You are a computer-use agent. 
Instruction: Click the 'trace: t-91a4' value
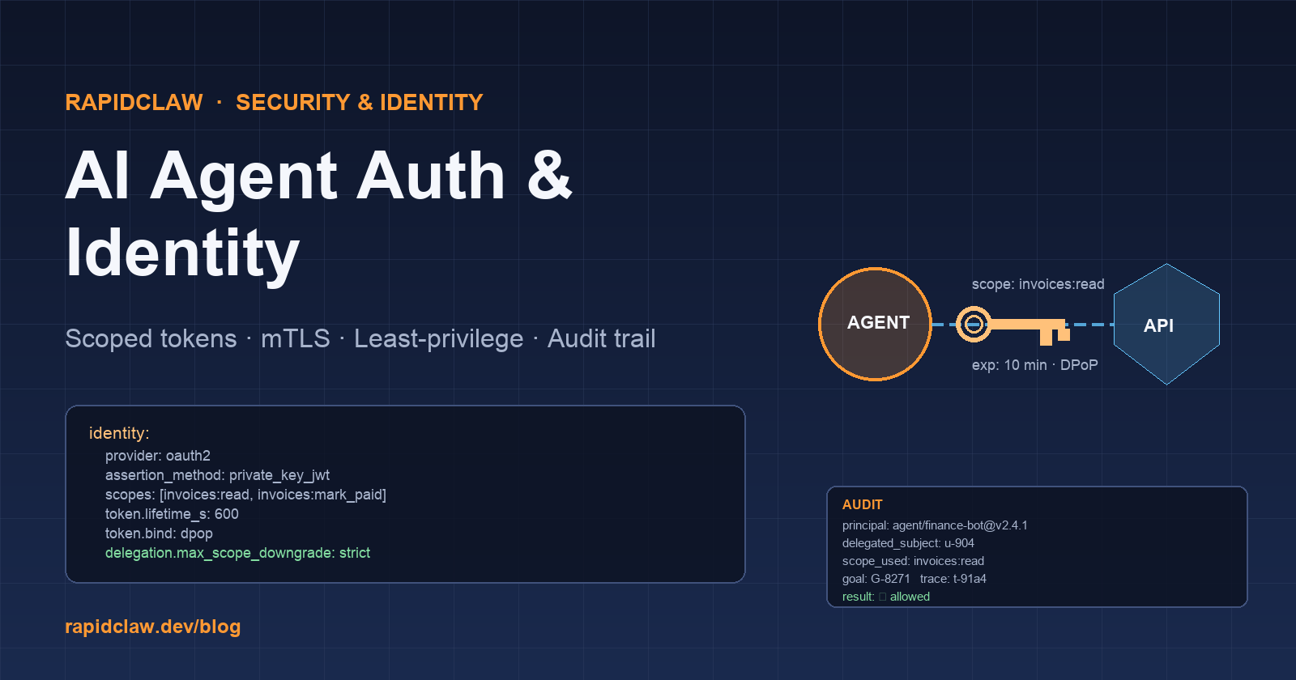point(953,579)
